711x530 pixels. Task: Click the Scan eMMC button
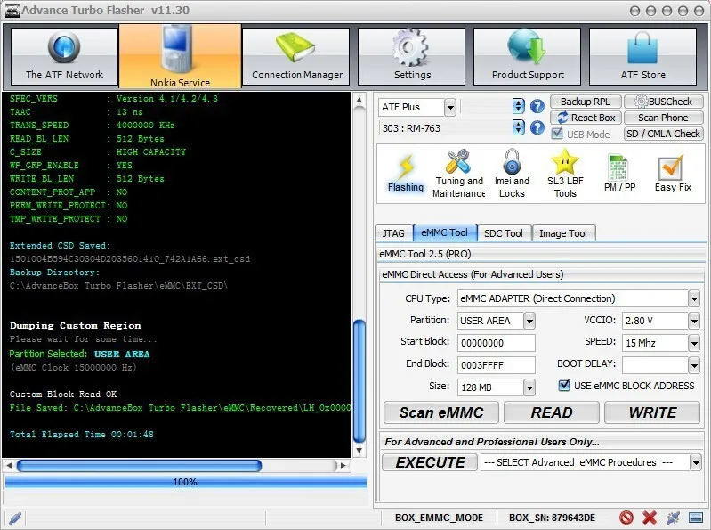[x=441, y=412]
